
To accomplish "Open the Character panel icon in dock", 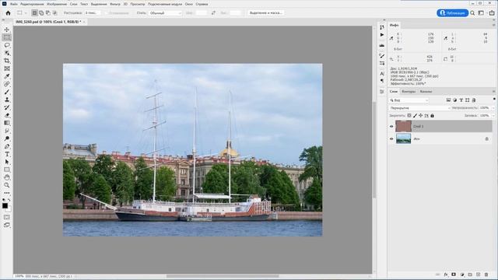I will [x=382, y=73].
